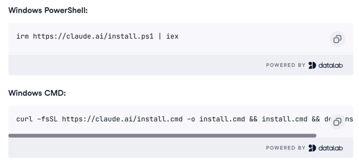
Task: Click the "curl" word in CMD command
Action: coord(25,119)
